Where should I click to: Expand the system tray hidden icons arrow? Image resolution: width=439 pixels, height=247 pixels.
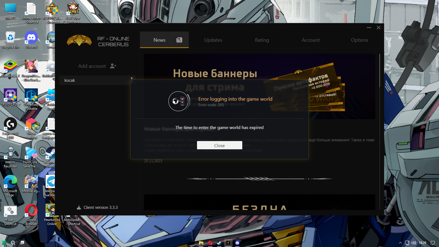(x=400, y=243)
